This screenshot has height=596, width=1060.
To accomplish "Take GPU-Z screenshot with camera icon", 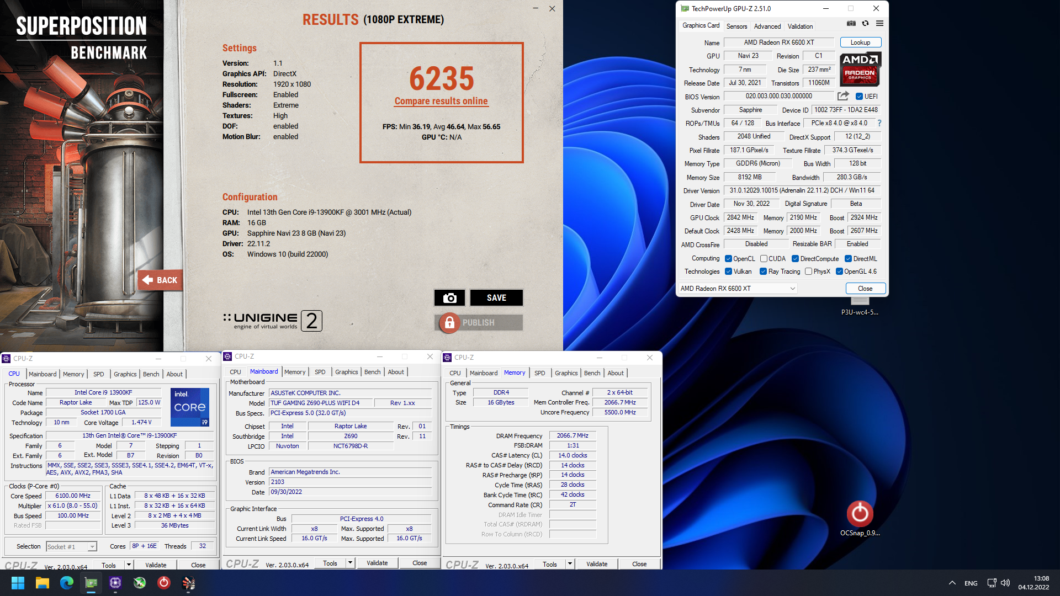I will tap(851, 24).
